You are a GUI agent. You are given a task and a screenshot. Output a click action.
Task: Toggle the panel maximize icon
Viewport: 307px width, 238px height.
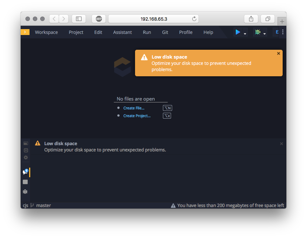26,143
